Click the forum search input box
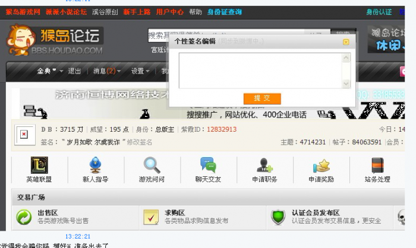The image size is (416, 248). coord(226,35)
